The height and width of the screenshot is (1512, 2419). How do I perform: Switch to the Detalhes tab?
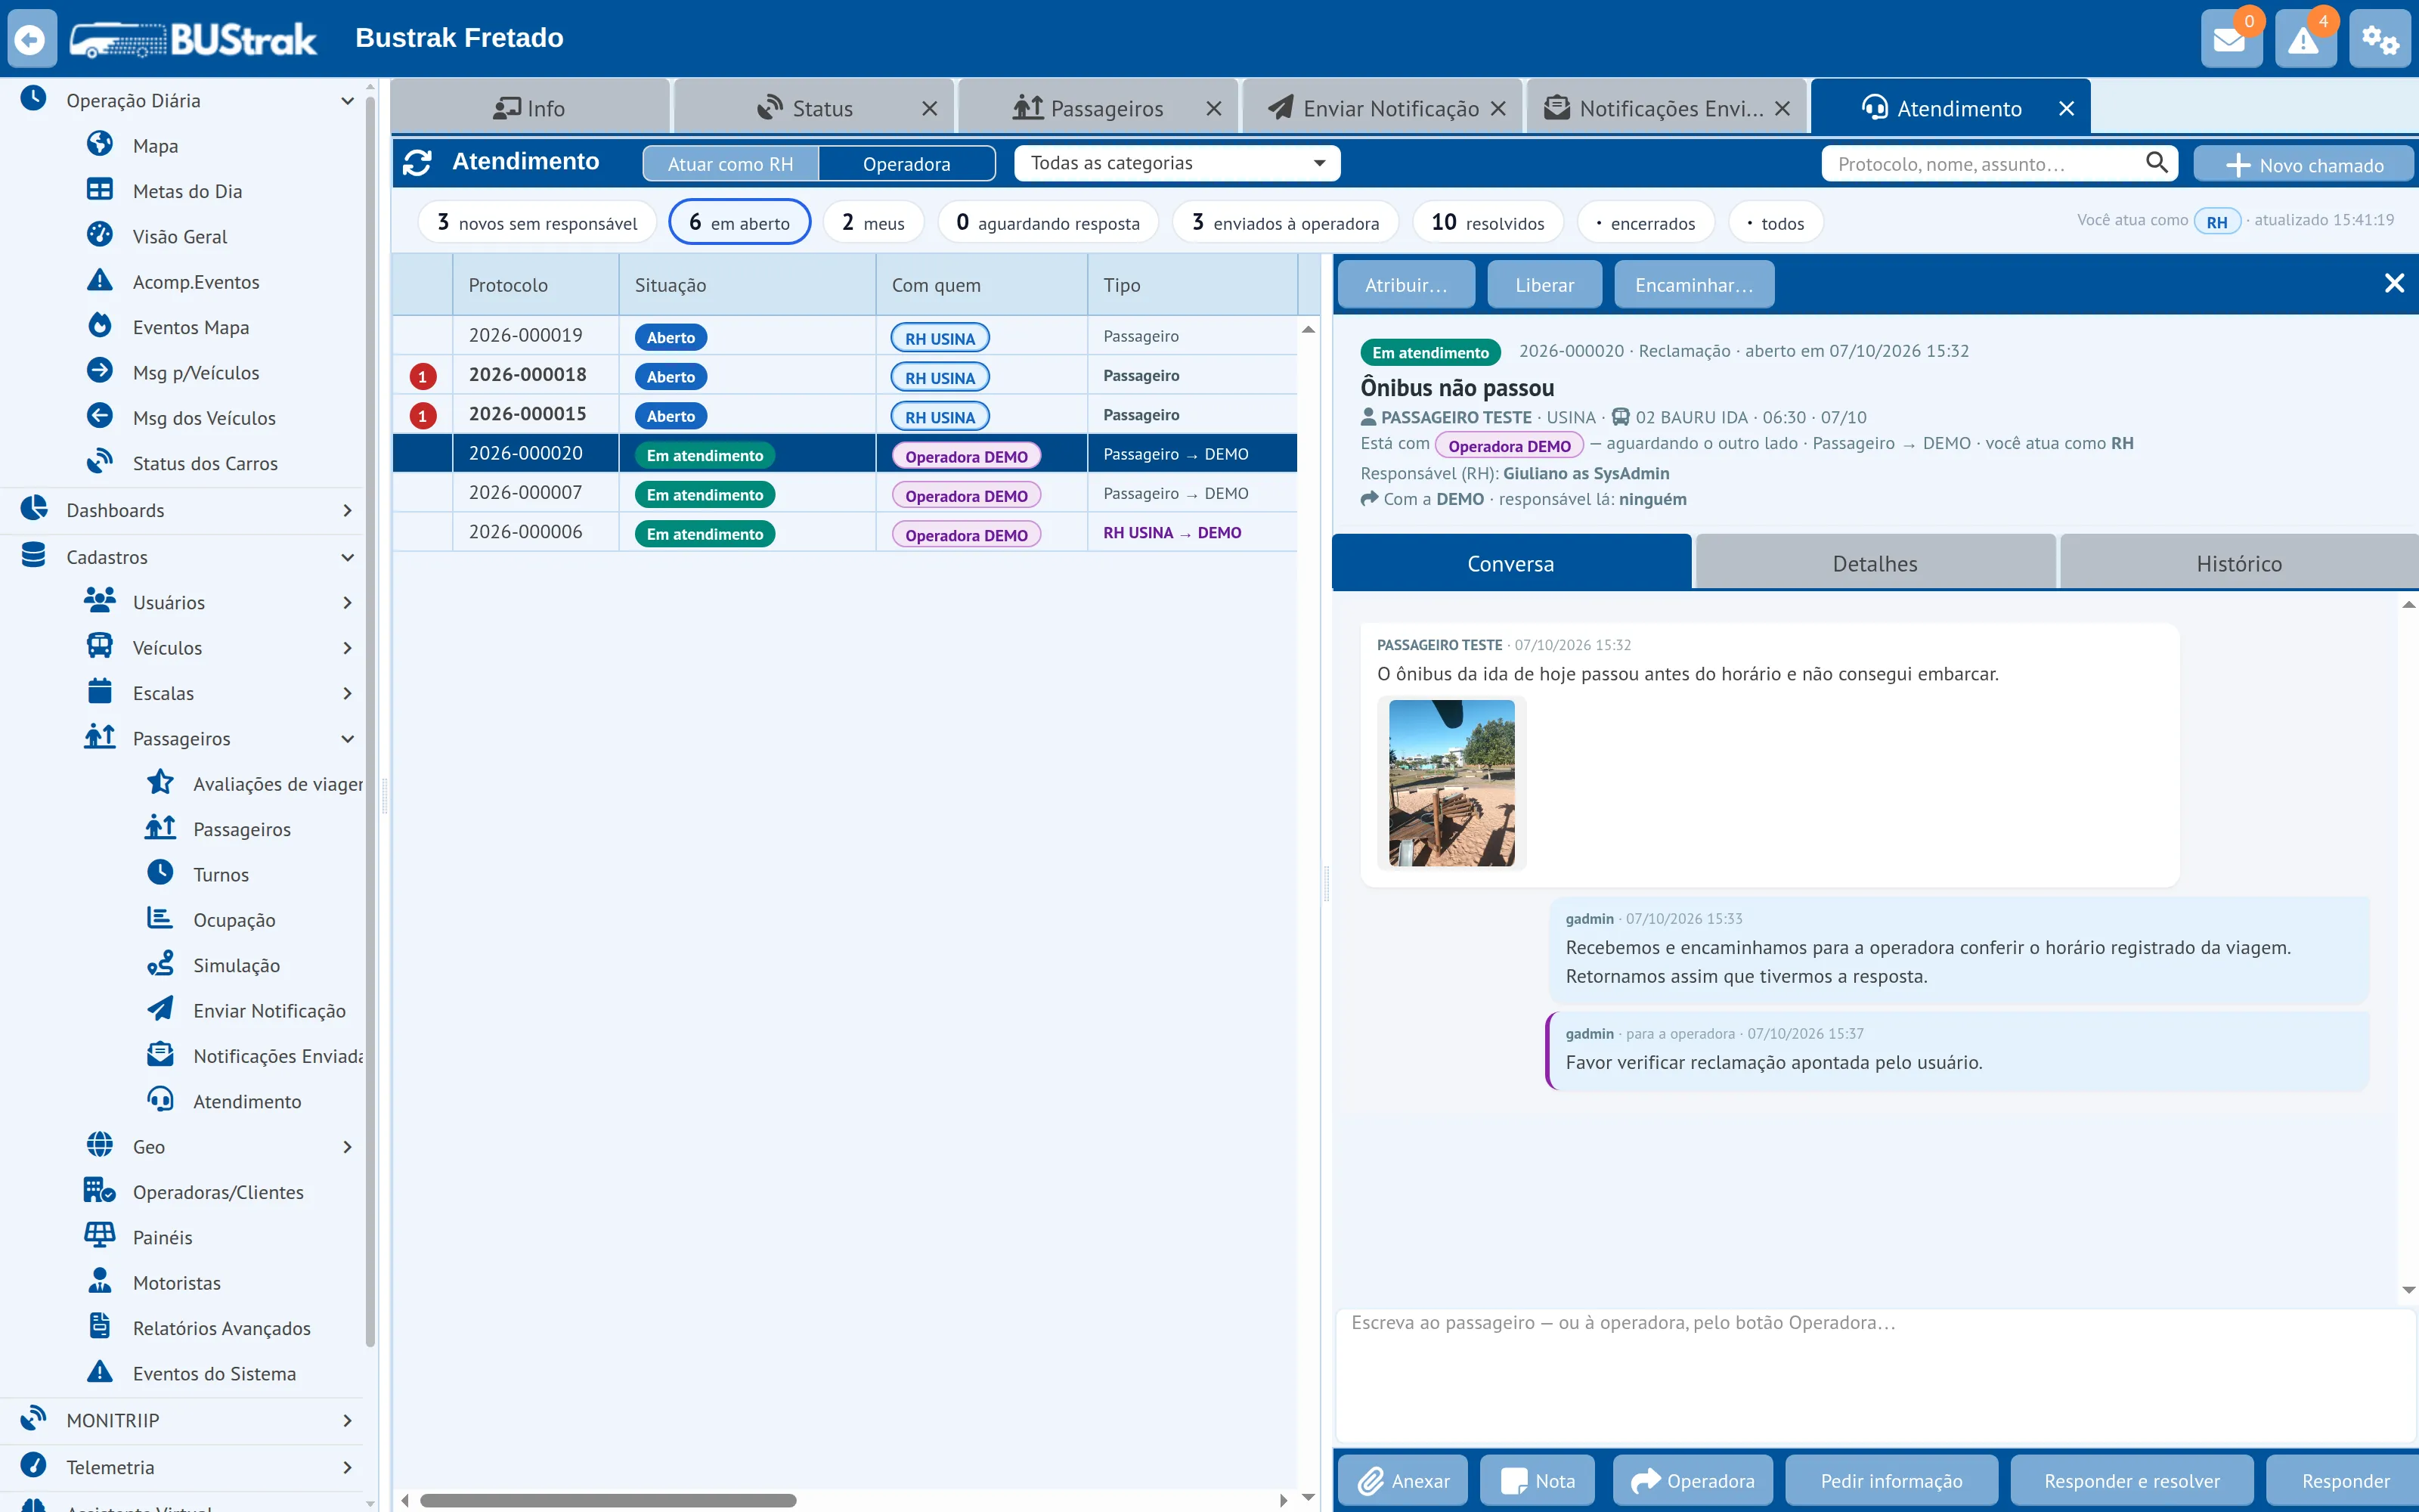(1874, 563)
